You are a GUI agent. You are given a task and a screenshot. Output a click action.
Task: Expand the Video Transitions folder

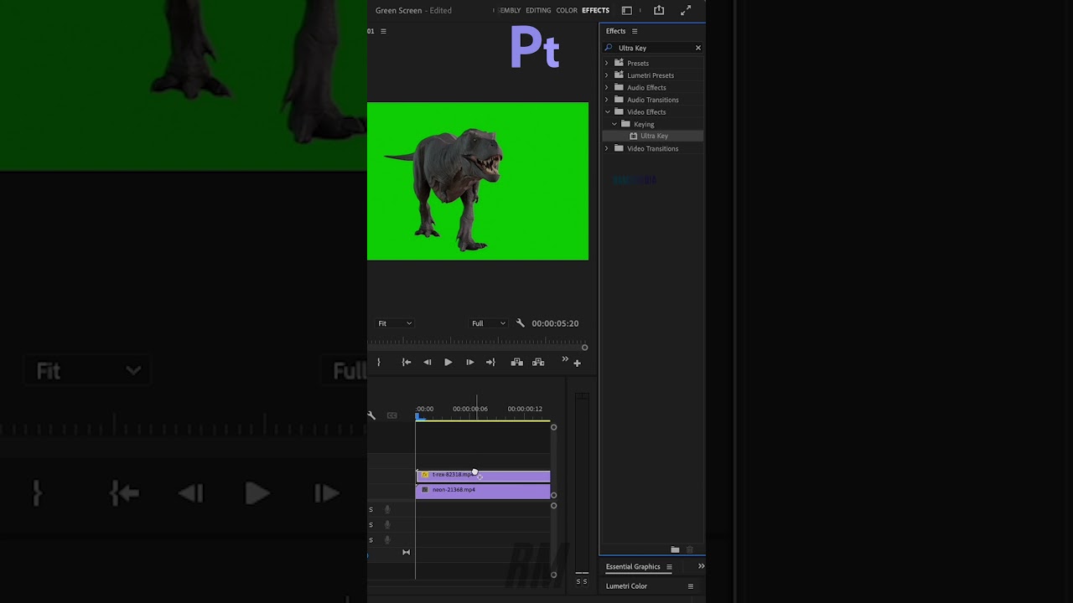pyautogui.click(x=607, y=148)
